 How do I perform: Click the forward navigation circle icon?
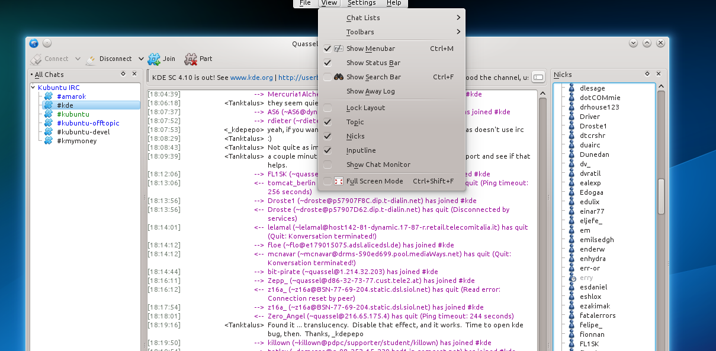click(x=46, y=43)
